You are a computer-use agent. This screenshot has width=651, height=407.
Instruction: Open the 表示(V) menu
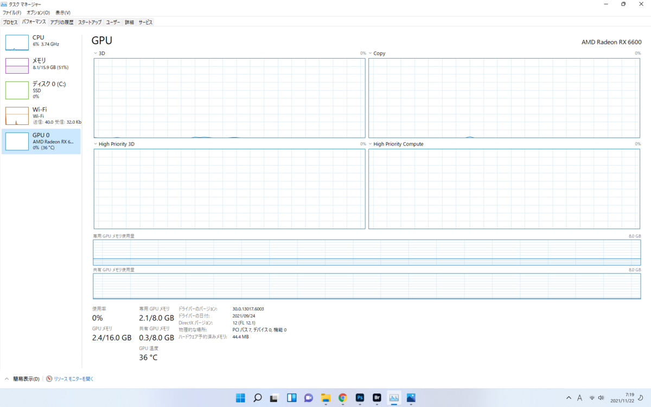click(63, 12)
